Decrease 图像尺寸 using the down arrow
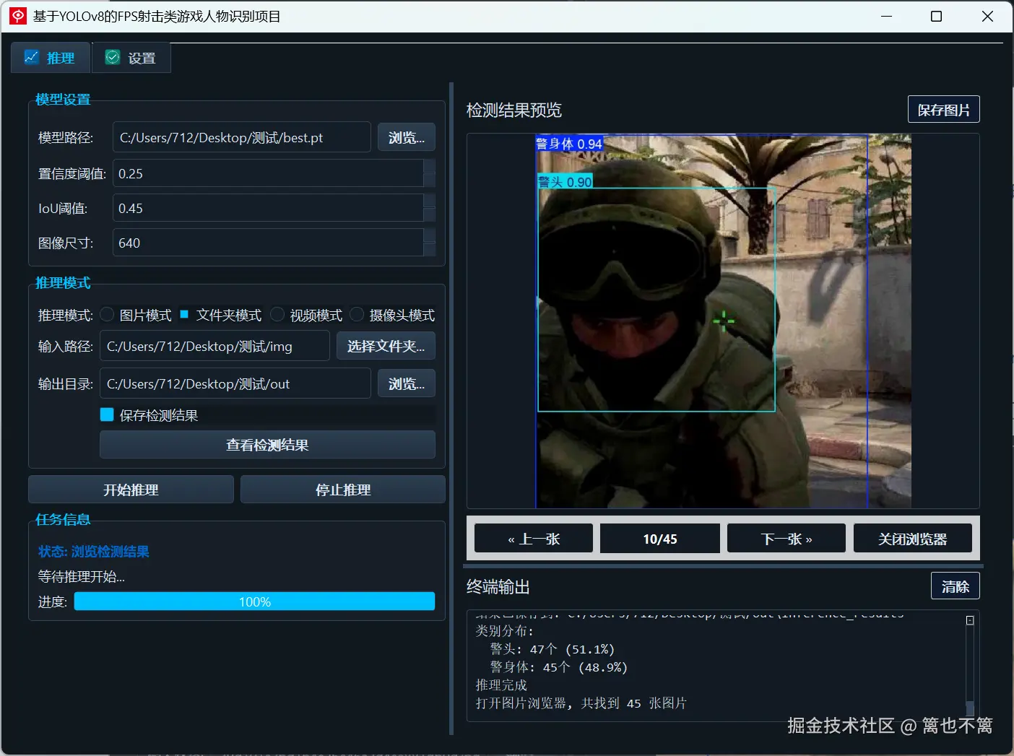This screenshot has height=756, width=1014. [429, 250]
